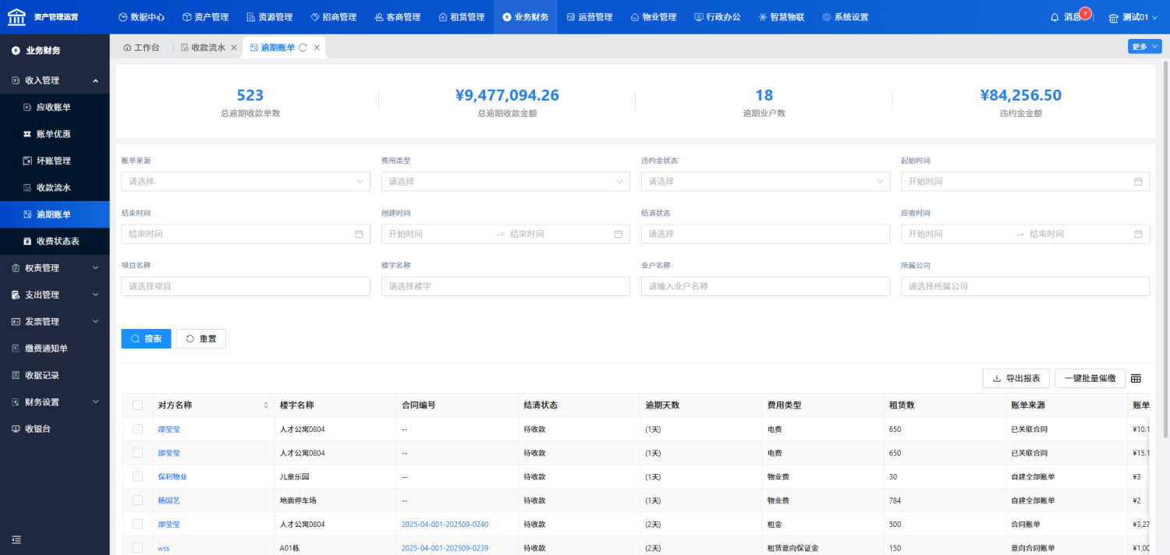
Task: Click the 楼宇名称 input field
Action: click(x=505, y=286)
